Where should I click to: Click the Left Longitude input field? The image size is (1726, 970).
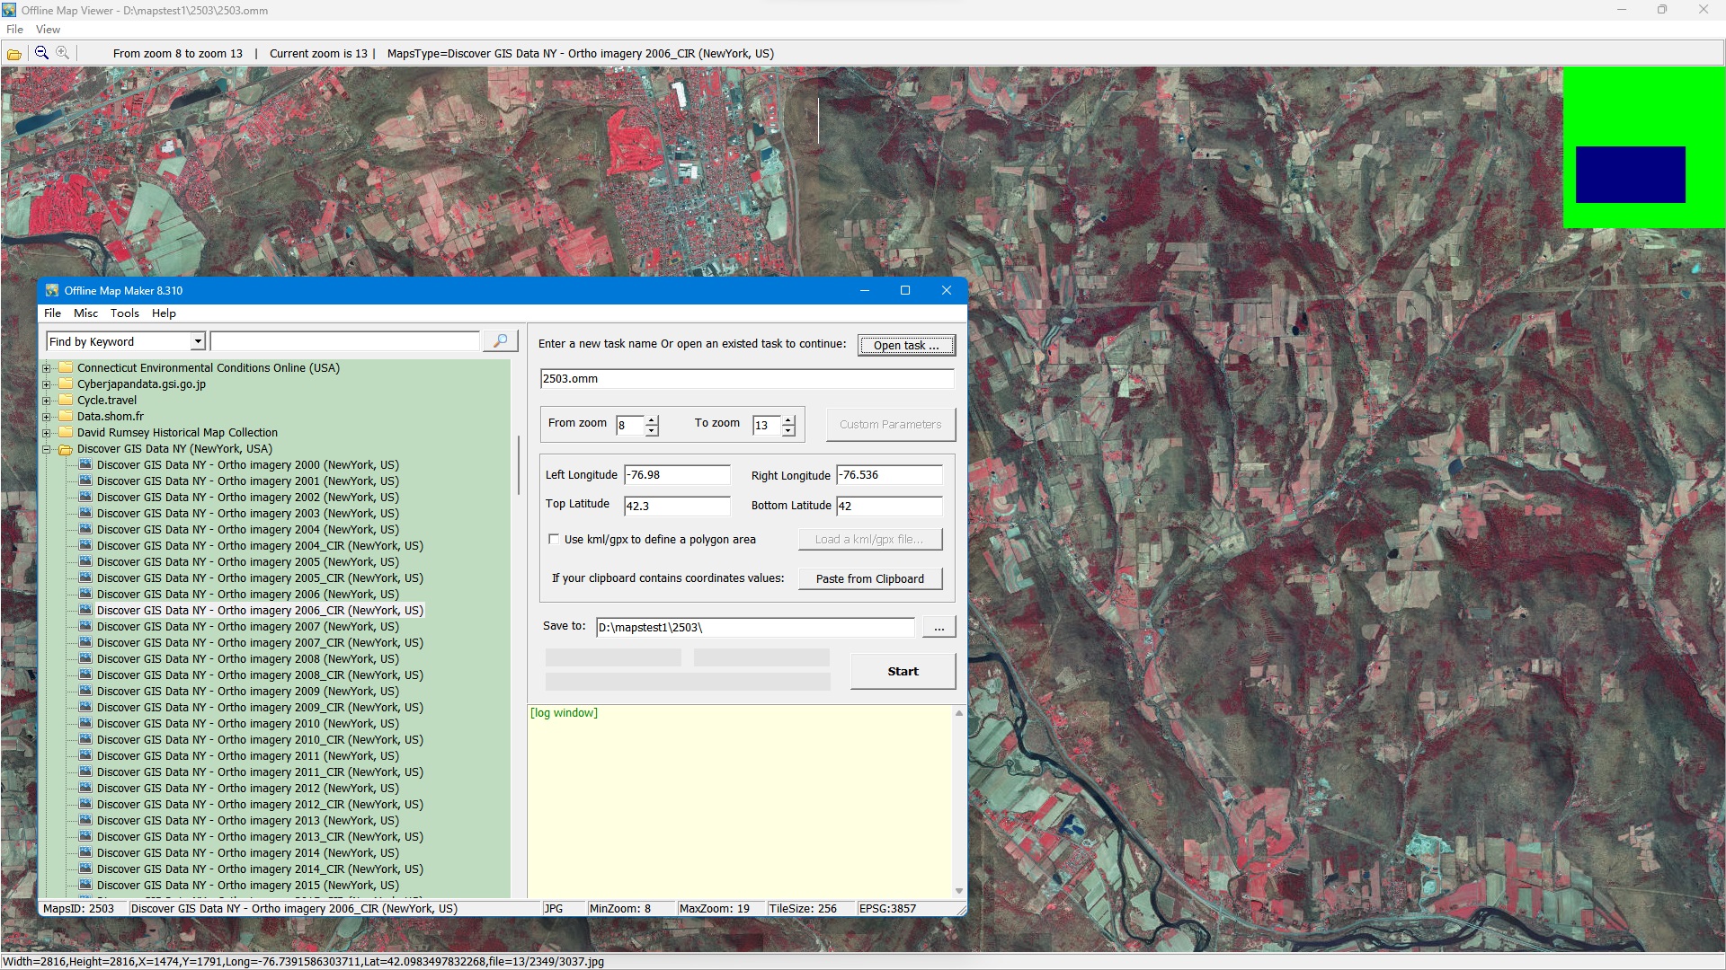(677, 474)
